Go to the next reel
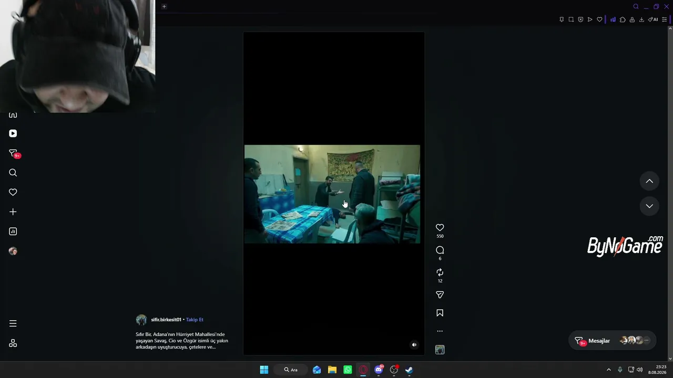Image resolution: width=673 pixels, height=378 pixels. click(649, 206)
